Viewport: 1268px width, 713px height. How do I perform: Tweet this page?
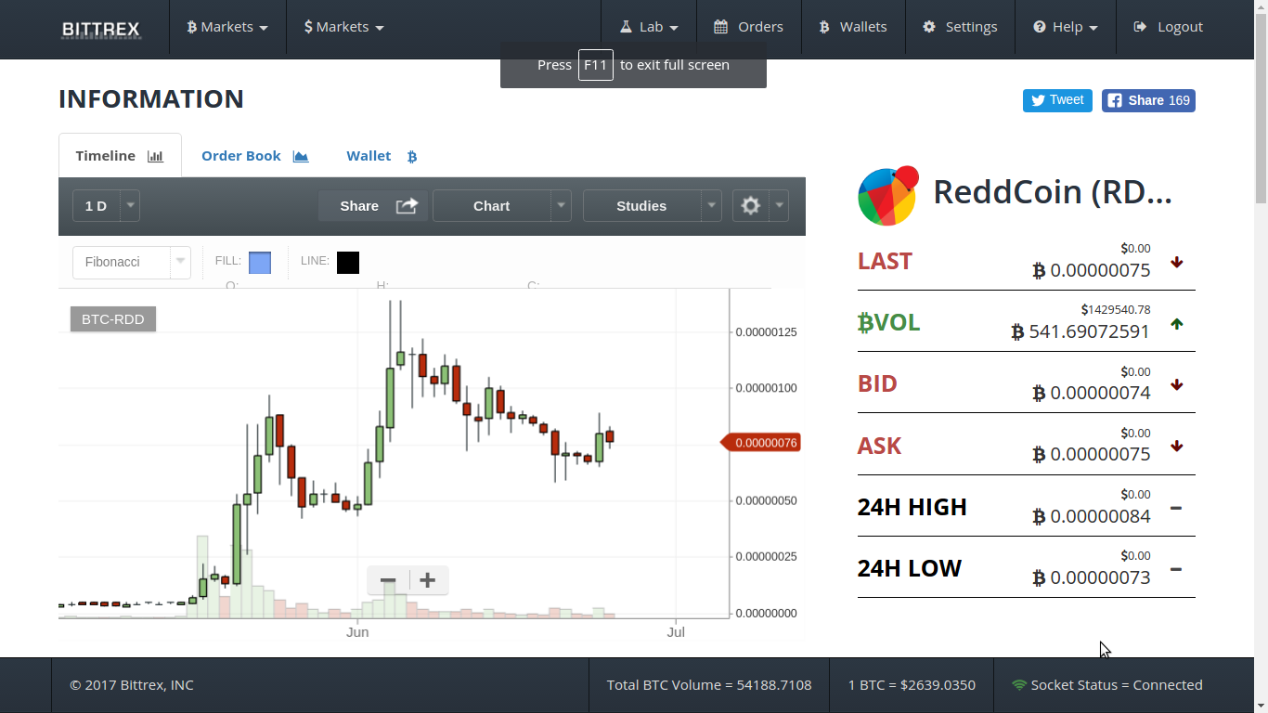[1057, 100]
